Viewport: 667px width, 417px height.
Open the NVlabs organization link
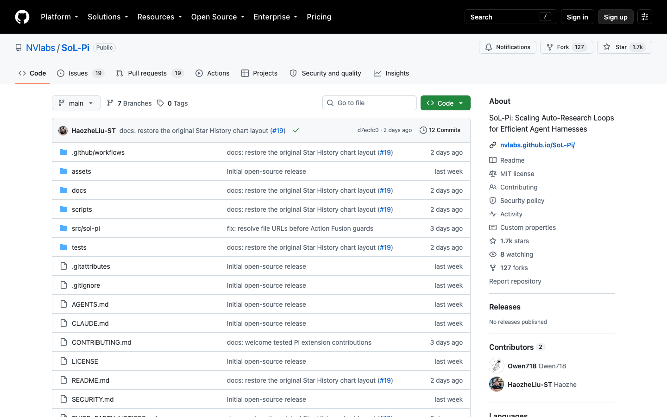tap(40, 48)
